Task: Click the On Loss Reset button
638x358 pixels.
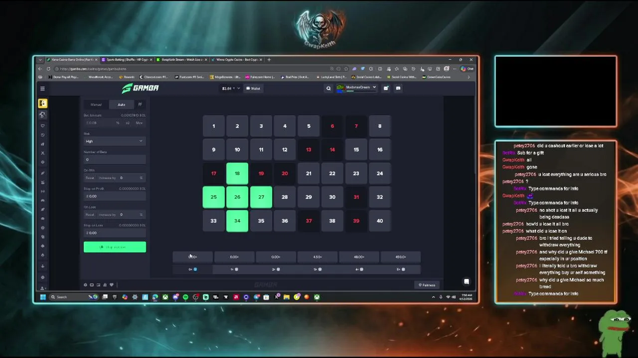Action: 90,215
